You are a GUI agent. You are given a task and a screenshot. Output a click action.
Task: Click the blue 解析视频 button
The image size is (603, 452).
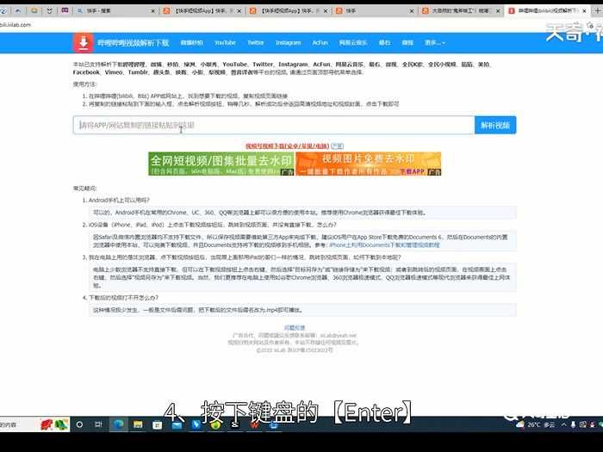(x=495, y=125)
